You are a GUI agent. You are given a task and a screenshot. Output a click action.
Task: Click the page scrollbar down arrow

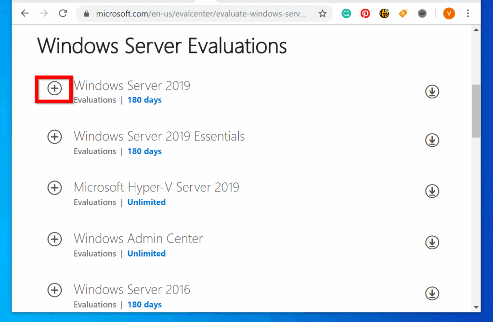tap(476, 307)
